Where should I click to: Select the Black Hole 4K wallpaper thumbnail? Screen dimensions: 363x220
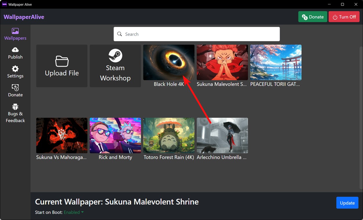[x=169, y=62]
